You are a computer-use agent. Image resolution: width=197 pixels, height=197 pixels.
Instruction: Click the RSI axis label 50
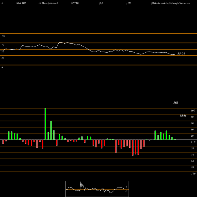[x=3, y=52]
